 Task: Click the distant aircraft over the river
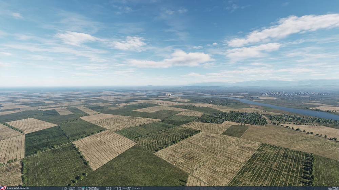168,95
